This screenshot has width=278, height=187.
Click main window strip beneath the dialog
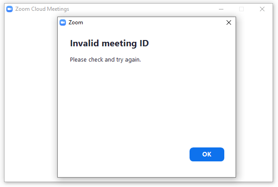pos(147,180)
